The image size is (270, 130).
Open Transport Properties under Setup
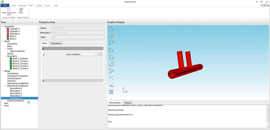[x=17, y=76]
